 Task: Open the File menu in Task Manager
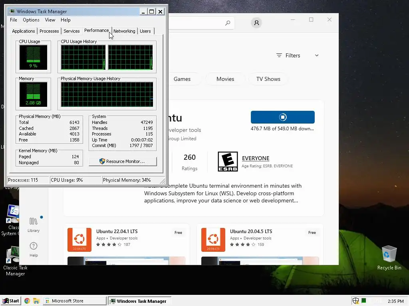click(x=13, y=20)
